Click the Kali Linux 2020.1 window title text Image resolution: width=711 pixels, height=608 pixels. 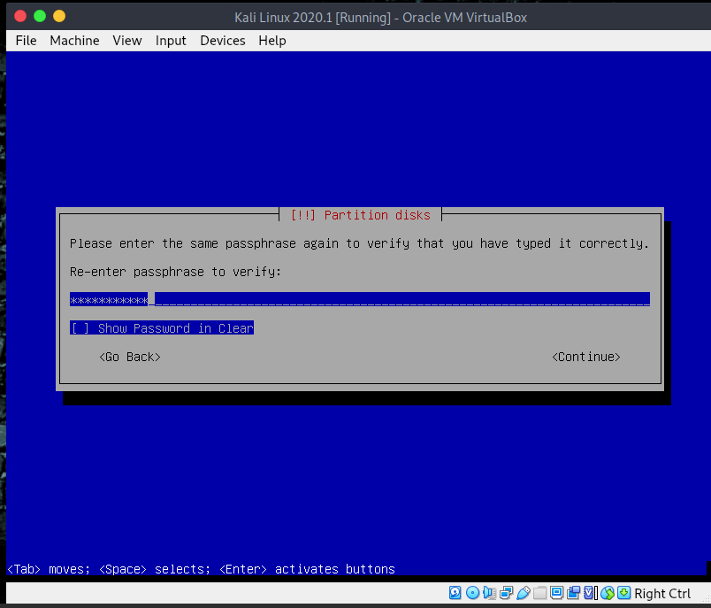[x=380, y=17]
